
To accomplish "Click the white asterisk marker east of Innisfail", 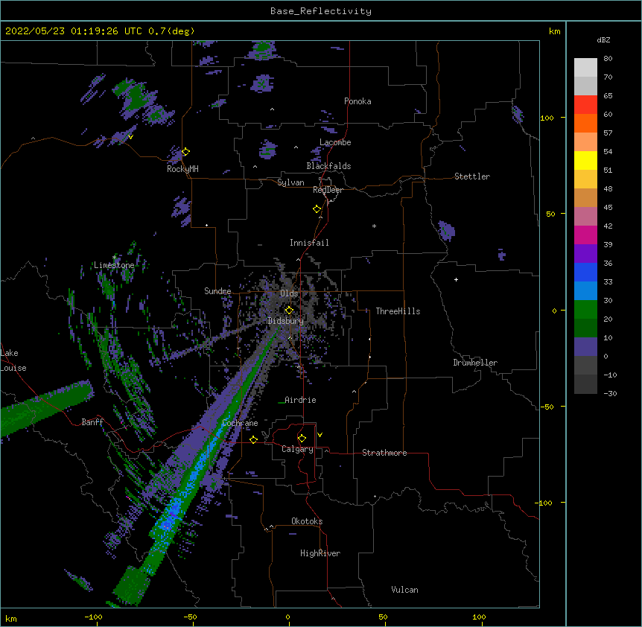I will tap(374, 226).
